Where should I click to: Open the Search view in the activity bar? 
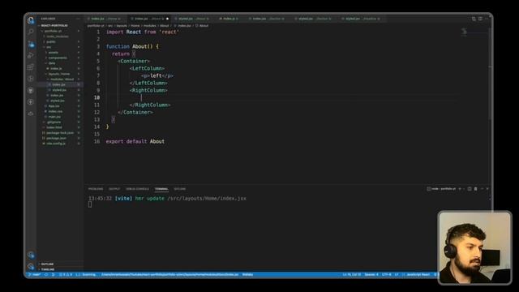point(31,32)
